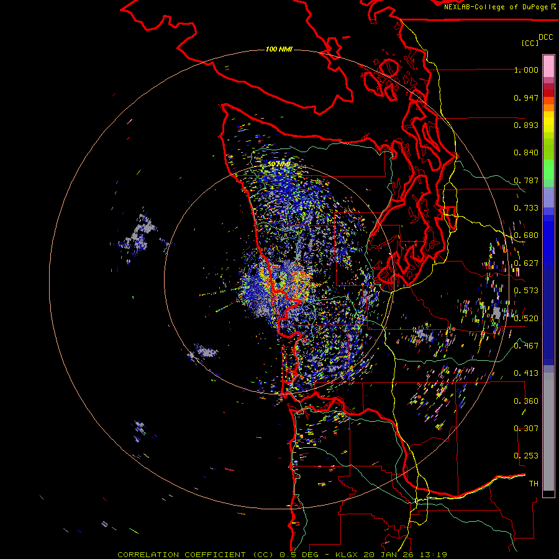Pick the lavender color scale segment
The width and height of the screenshot is (559, 559).
pyautogui.click(x=548, y=197)
